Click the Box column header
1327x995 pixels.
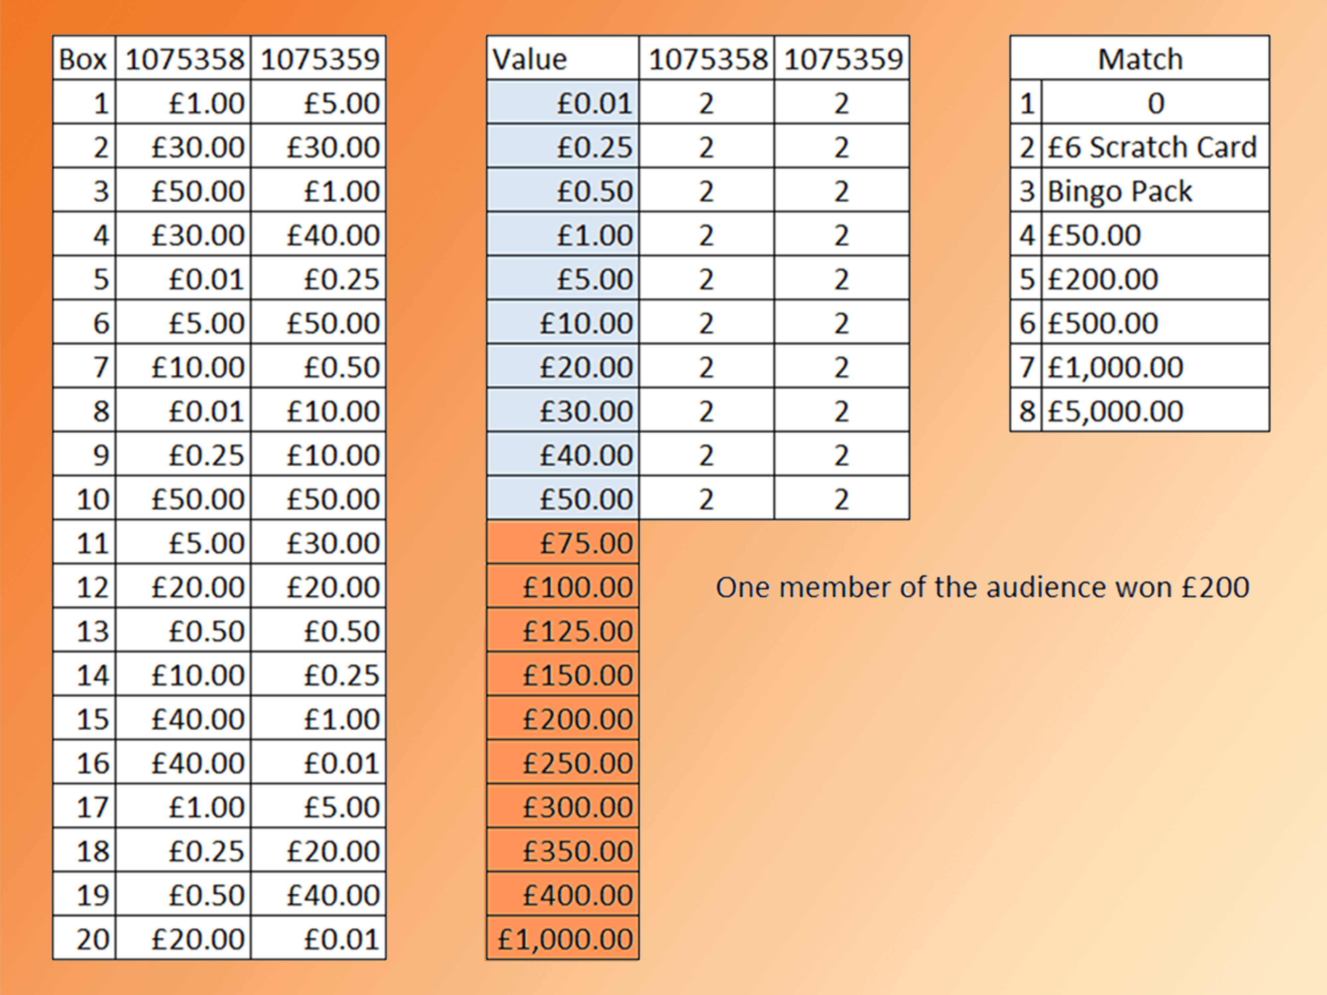[83, 59]
